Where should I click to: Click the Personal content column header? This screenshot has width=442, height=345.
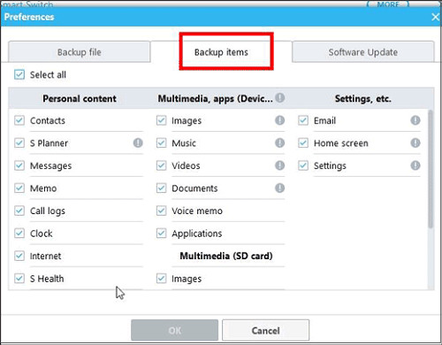(x=80, y=98)
